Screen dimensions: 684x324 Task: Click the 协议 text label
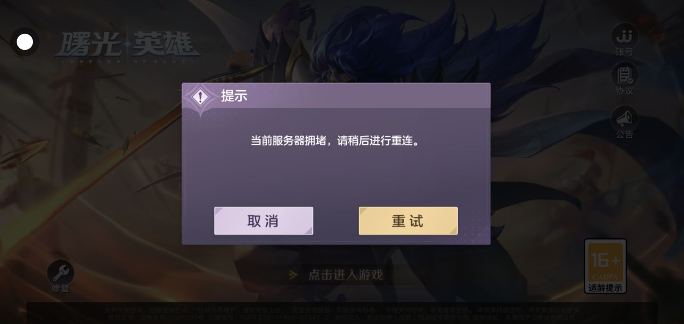click(x=625, y=91)
